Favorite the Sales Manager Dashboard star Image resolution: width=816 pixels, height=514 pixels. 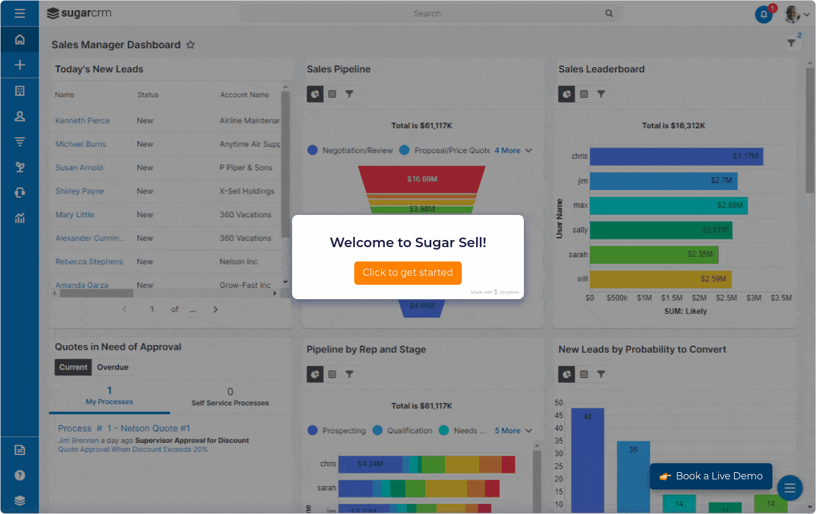[191, 45]
